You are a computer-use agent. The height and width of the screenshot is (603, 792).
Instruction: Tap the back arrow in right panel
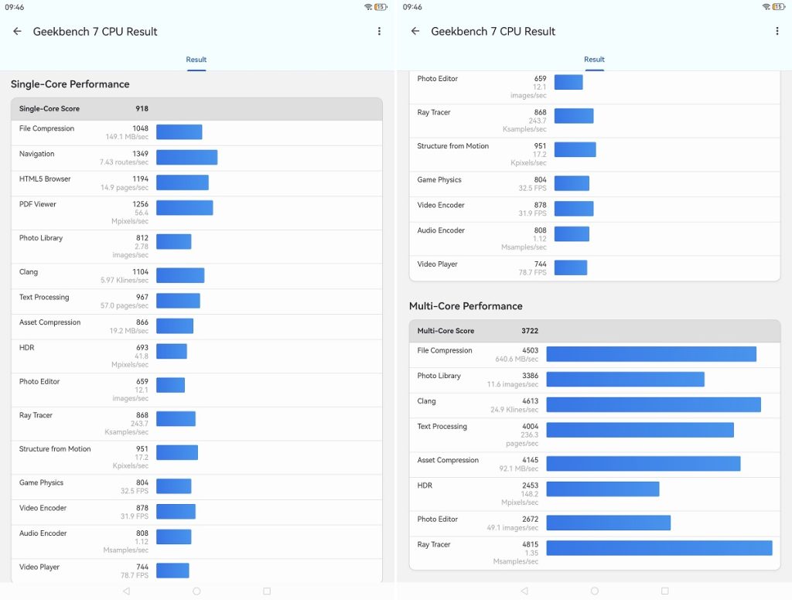[415, 32]
